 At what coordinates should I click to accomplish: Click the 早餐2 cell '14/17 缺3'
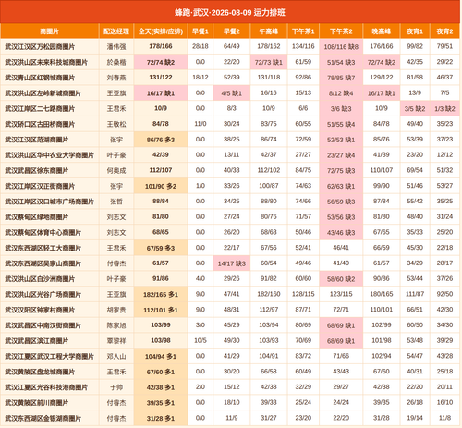(x=232, y=263)
